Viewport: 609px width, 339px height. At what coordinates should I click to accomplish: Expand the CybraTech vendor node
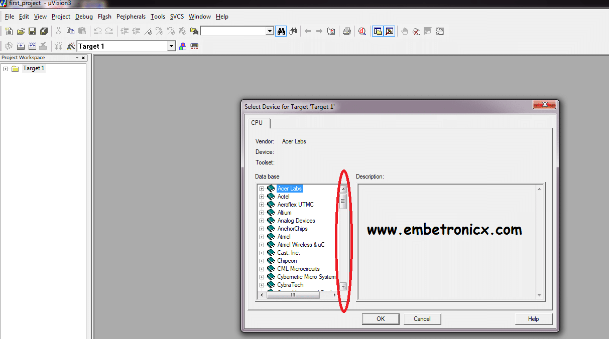[x=262, y=285]
